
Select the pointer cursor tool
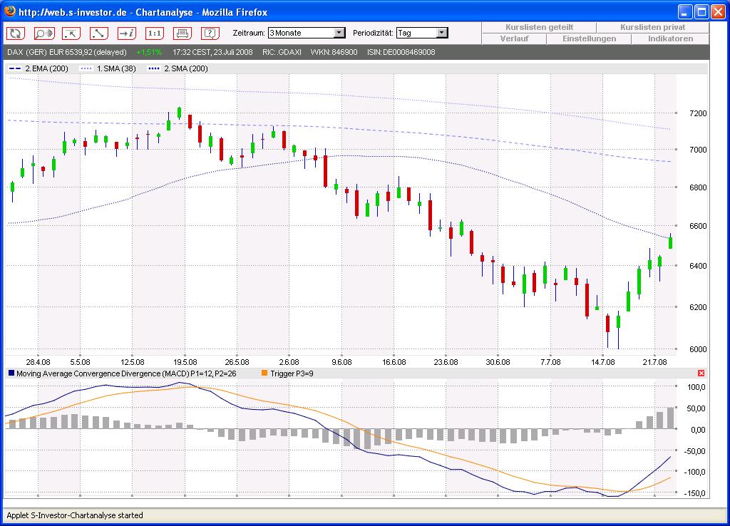click(71, 33)
